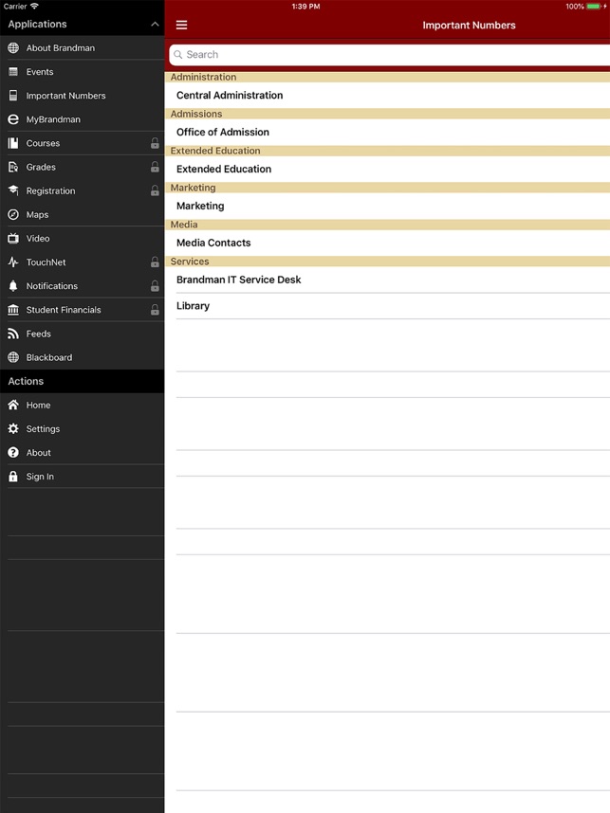Open the Brandman IT Service Desk entry
610x813 pixels.
239,280
